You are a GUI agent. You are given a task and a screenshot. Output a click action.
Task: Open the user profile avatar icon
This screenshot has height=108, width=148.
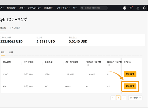(x=125, y=8)
